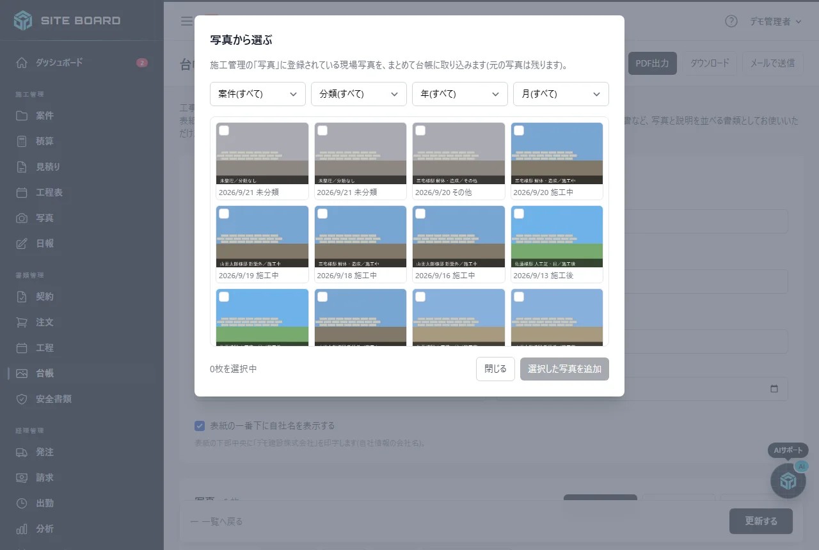Click the 注文 cart icon

pyautogui.click(x=22, y=322)
